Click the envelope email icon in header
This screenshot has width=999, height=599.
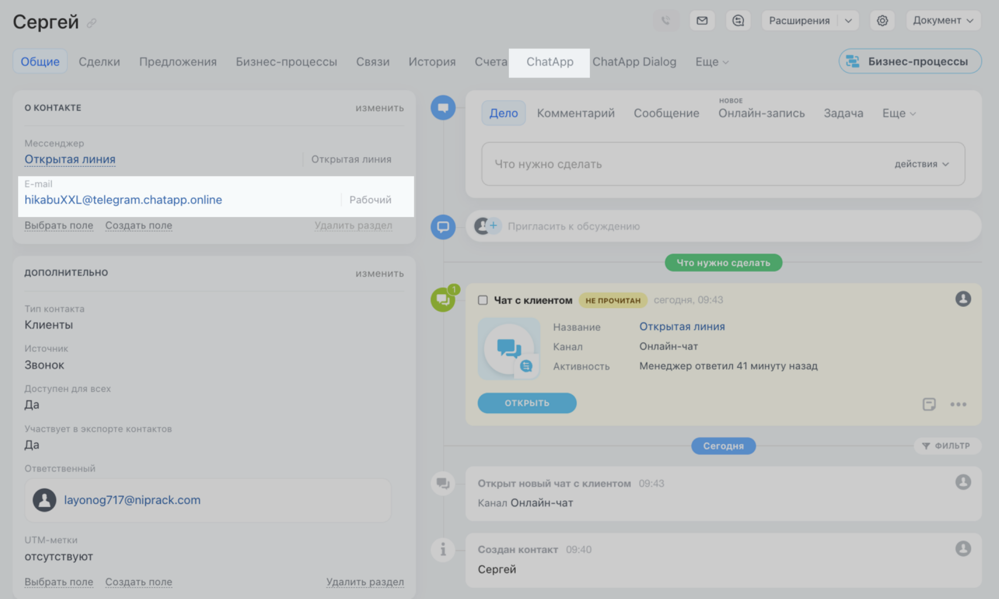point(702,21)
